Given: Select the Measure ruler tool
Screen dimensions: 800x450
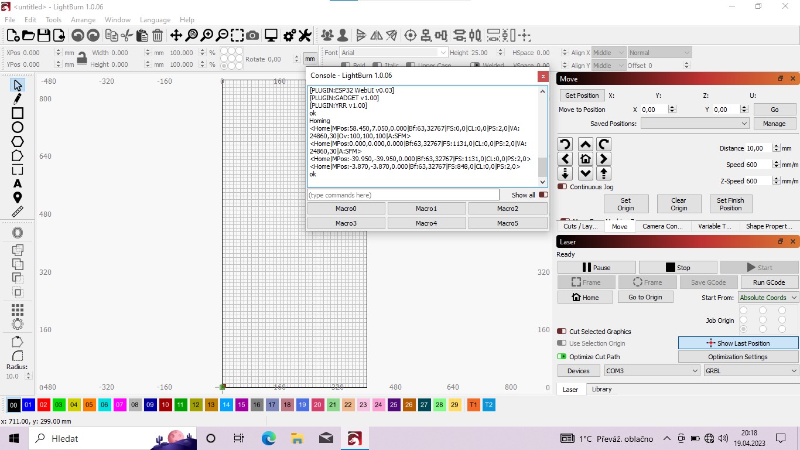Looking at the screenshot, I should click(x=18, y=212).
